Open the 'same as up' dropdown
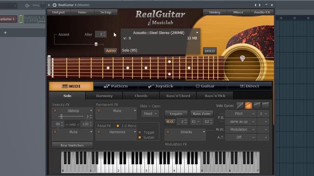Screen dimensions: 314x176 241,122
